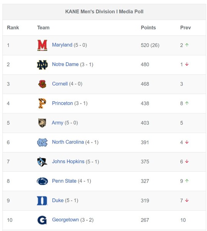Open the Notre Dame team link

click(x=65, y=64)
